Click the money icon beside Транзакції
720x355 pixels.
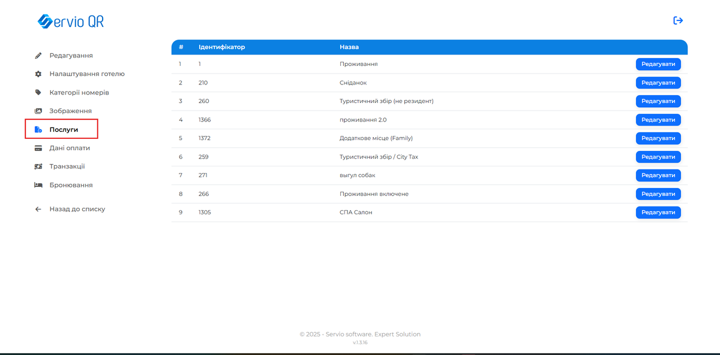[38, 166]
